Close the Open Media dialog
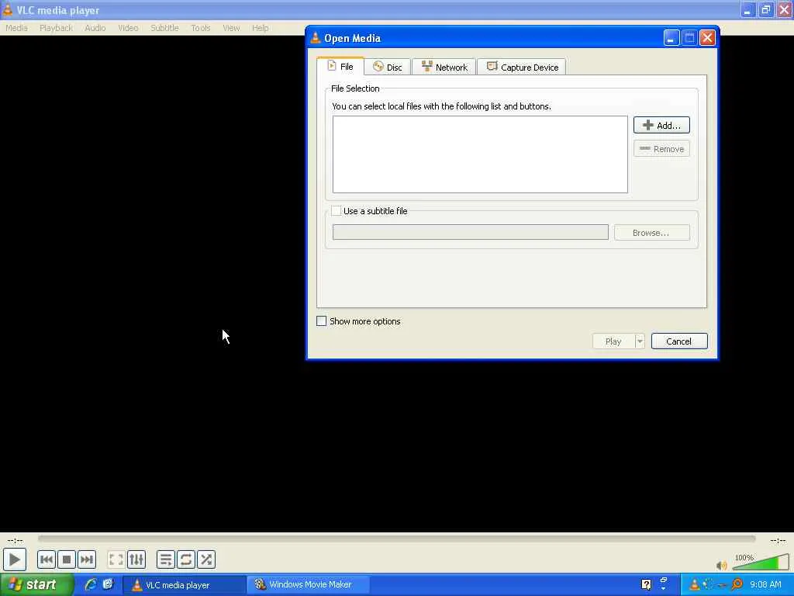 click(x=707, y=38)
